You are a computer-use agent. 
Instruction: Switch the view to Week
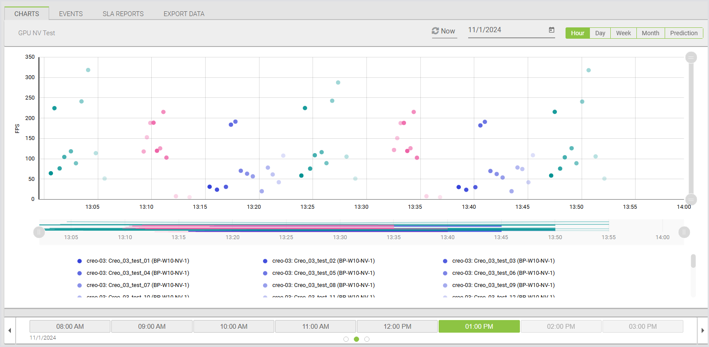[x=623, y=33]
